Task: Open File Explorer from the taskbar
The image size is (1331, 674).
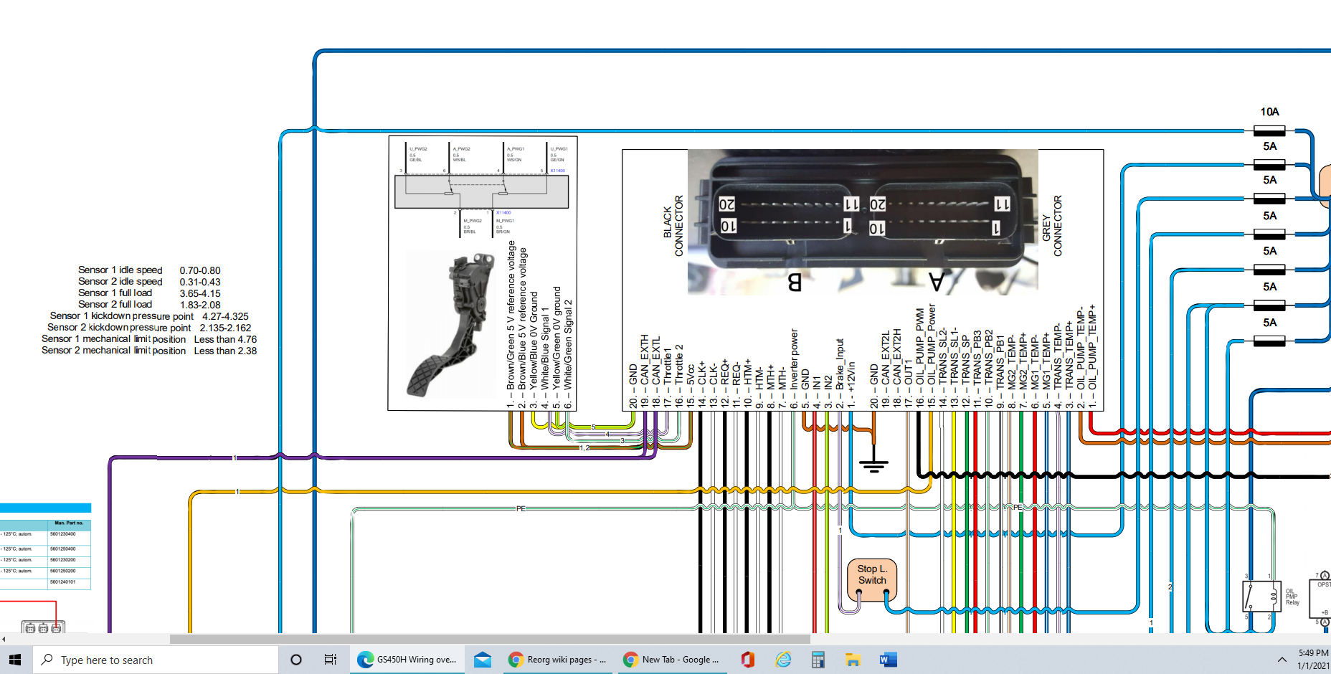Action: click(853, 660)
